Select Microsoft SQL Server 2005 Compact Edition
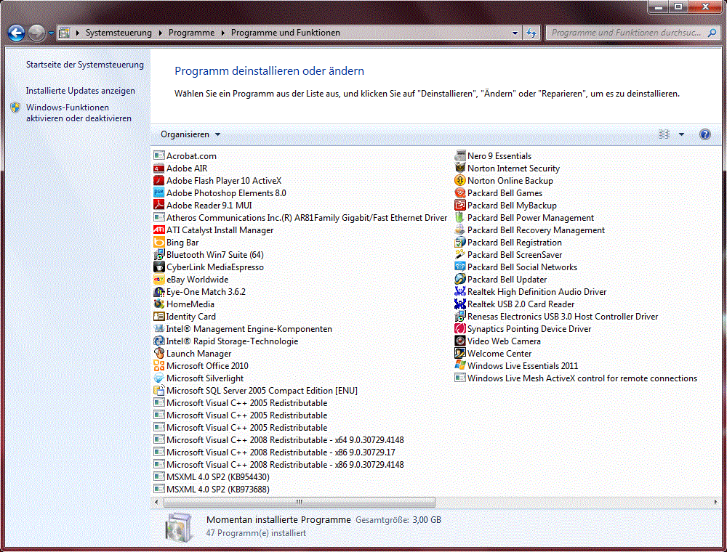This screenshot has height=552, width=727. point(256,391)
